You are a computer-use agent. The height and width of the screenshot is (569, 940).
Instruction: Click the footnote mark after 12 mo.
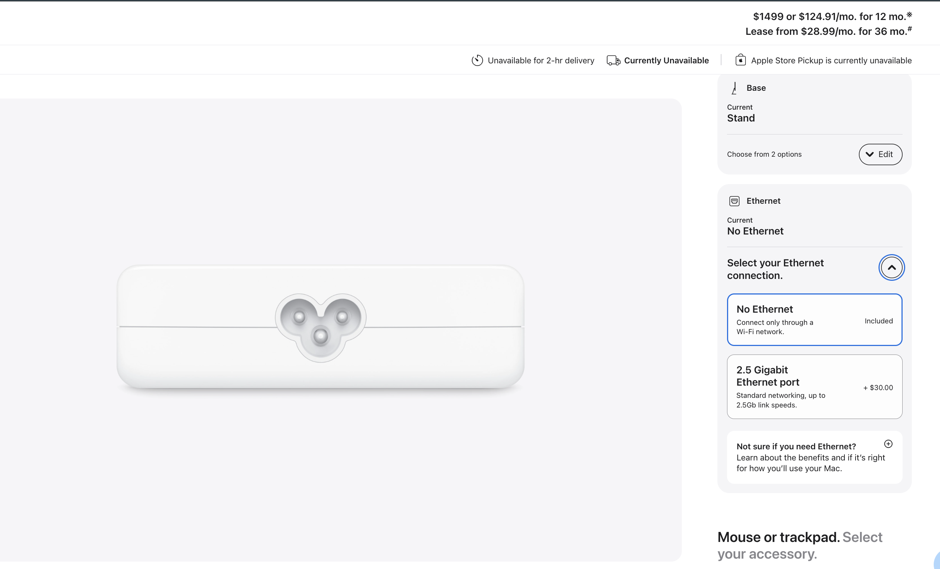[909, 14]
